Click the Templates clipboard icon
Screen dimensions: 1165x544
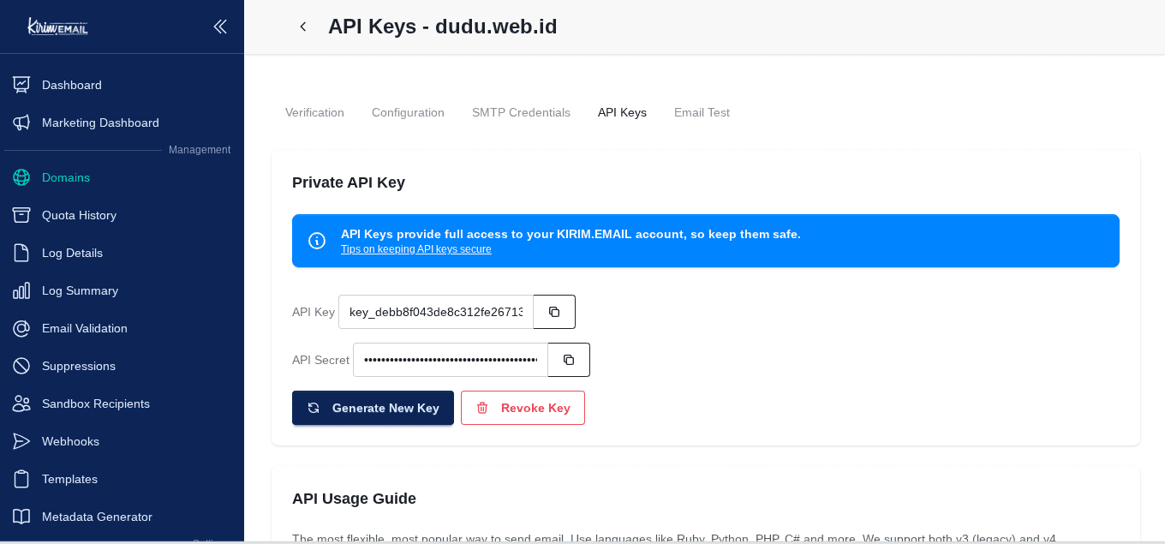pyautogui.click(x=22, y=479)
